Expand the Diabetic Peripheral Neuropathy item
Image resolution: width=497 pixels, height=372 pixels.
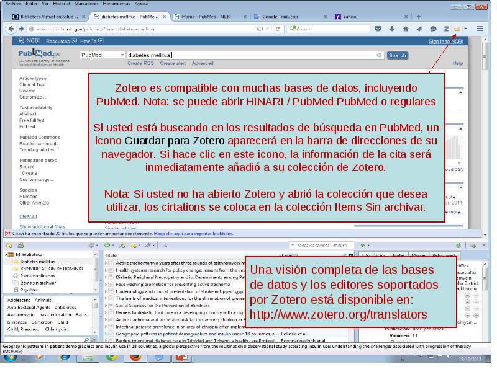(106, 277)
